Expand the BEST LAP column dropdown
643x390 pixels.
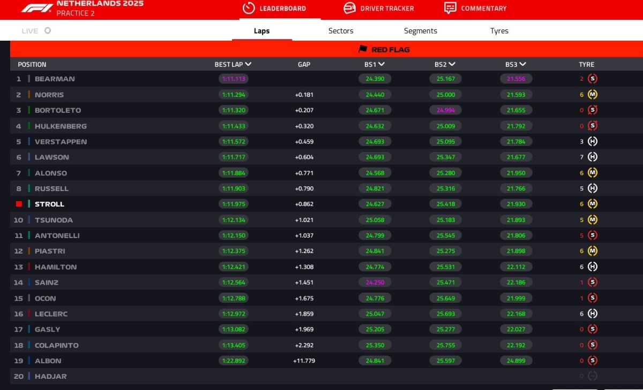248,64
